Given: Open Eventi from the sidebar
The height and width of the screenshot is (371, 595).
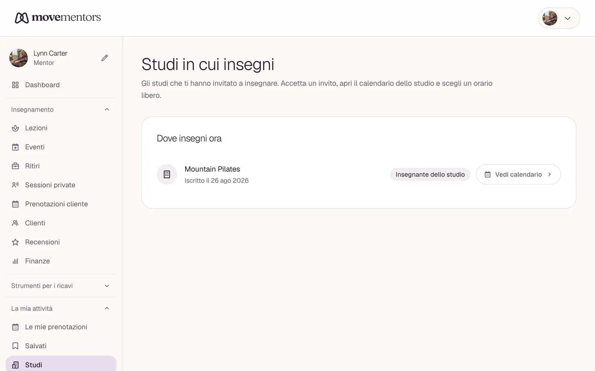Looking at the screenshot, I should [x=61, y=147].
